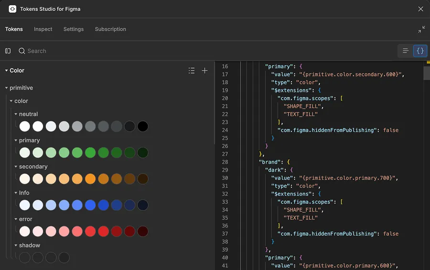Viewport: 430px width, 270px height.
Task: Click the token list scrollbar
Action: tap(215, 103)
